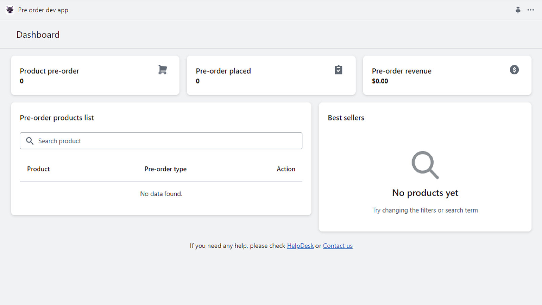Screen dimensions: 542x305
Task: Click the Product column header
Action: click(x=38, y=169)
